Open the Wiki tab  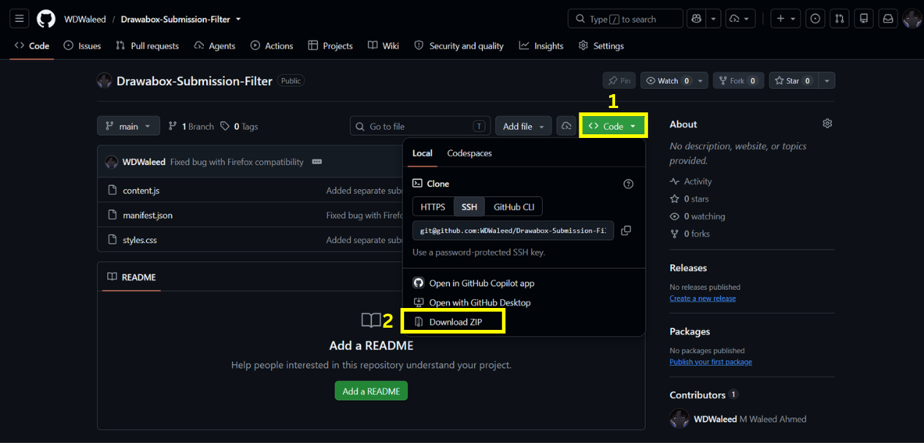(383, 46)
